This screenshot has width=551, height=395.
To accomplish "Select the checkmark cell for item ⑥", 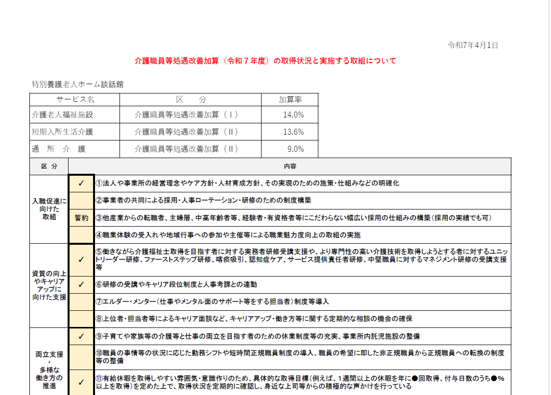I will [x=81, y=284].
